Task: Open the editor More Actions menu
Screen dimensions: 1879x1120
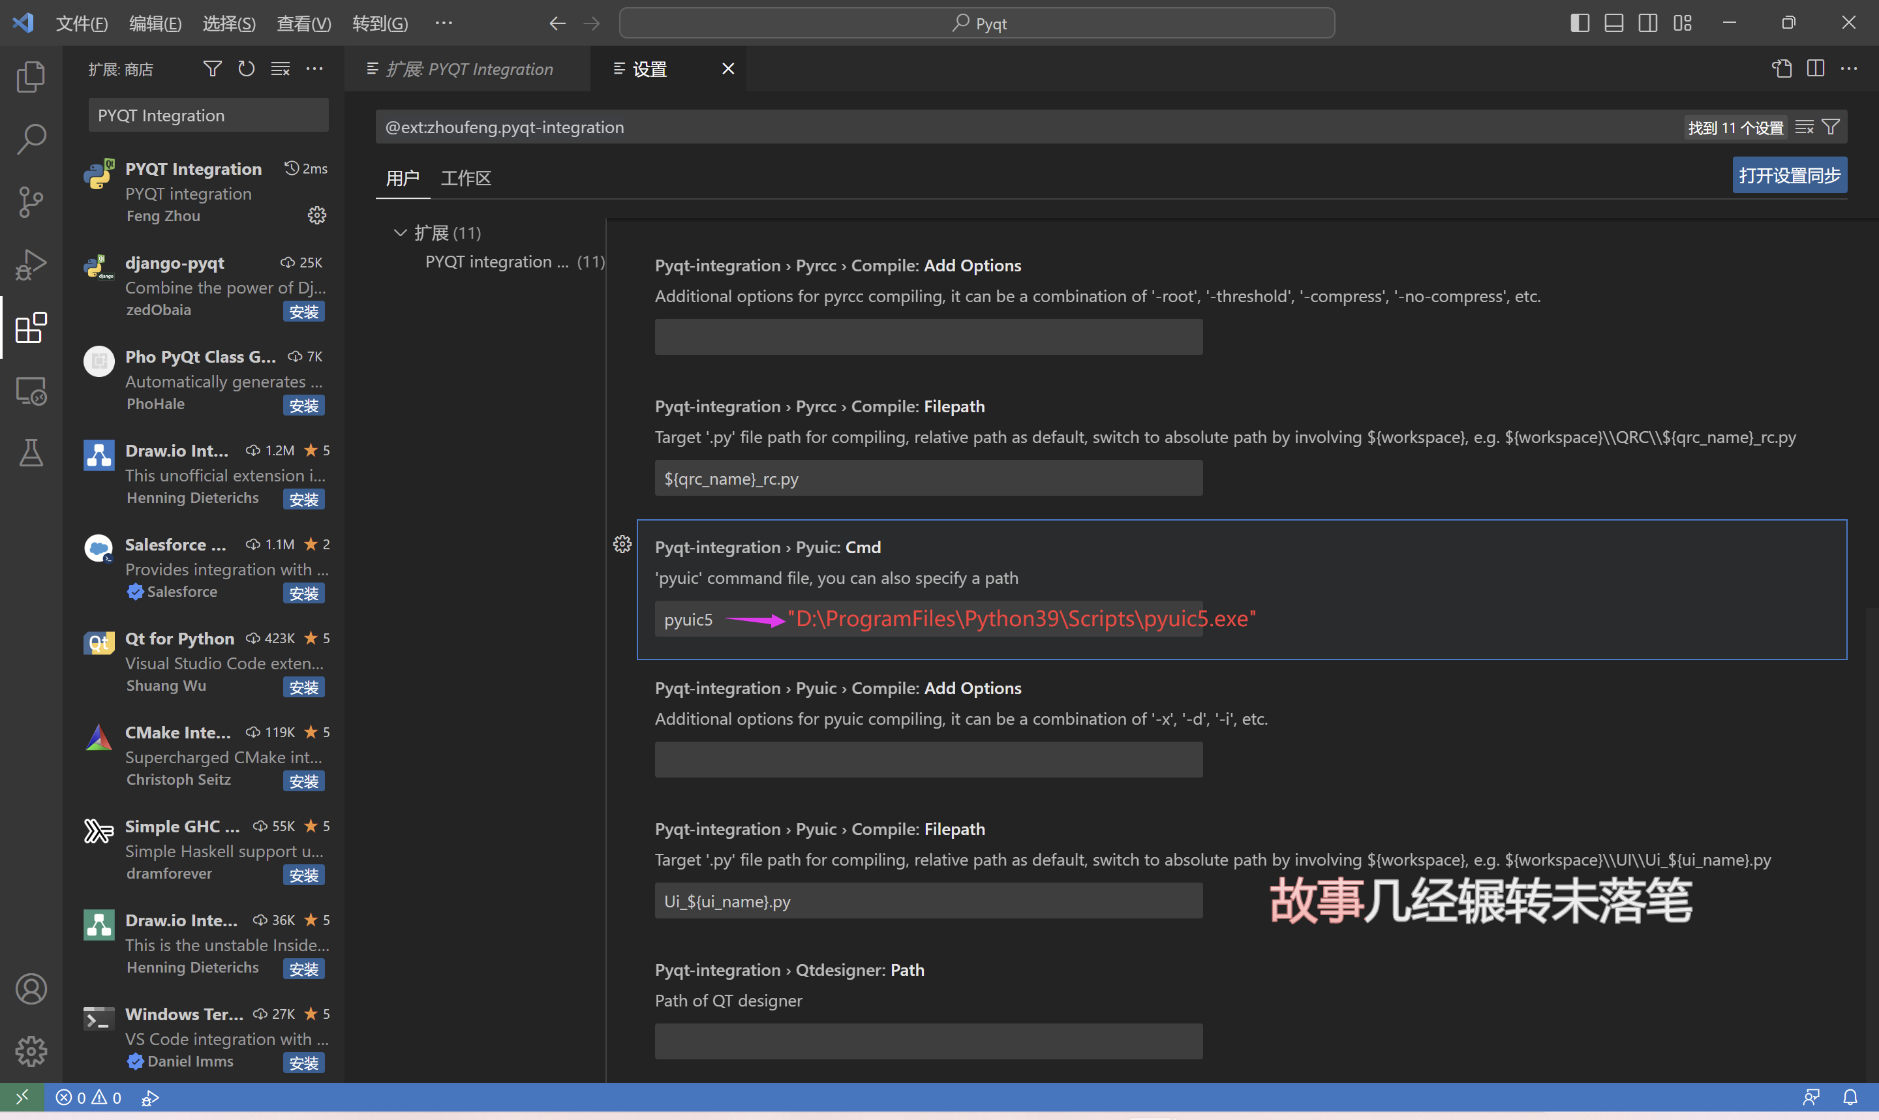Action: tap(1850, 68)
